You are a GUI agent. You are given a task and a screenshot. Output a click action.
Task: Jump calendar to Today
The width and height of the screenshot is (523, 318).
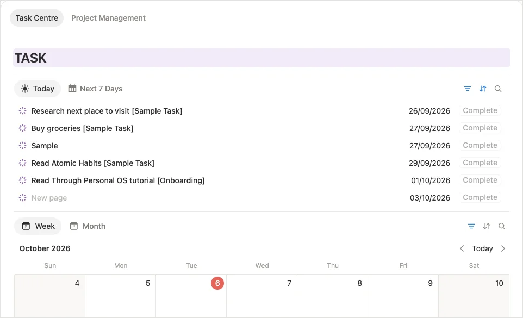pos(482,248)
